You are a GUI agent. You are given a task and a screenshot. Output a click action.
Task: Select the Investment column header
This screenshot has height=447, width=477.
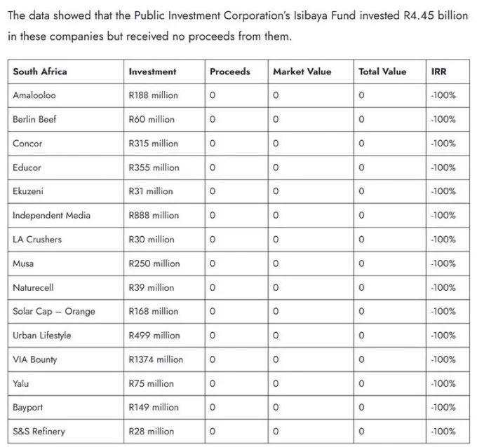(x=164, y=71)
